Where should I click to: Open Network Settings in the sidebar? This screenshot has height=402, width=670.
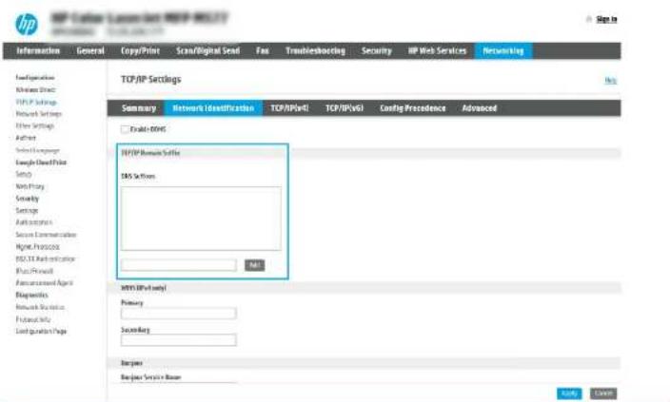click(x=39, y=114)
